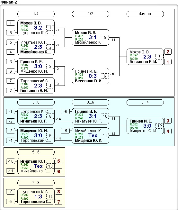The width and height of the screenshot is (178, 210).
Task: Click place badge 3 next to Гринев
Action: pos(168,121)
